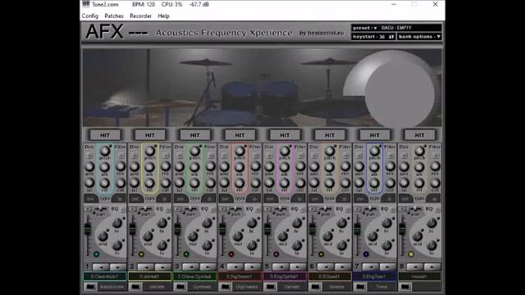Click the HIT button for channel 4

(240, 135)
